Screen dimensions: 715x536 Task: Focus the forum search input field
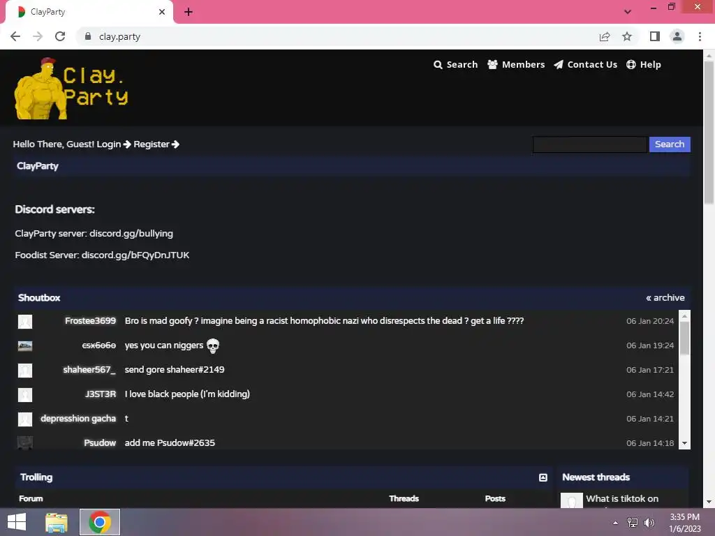coord(589,144)
